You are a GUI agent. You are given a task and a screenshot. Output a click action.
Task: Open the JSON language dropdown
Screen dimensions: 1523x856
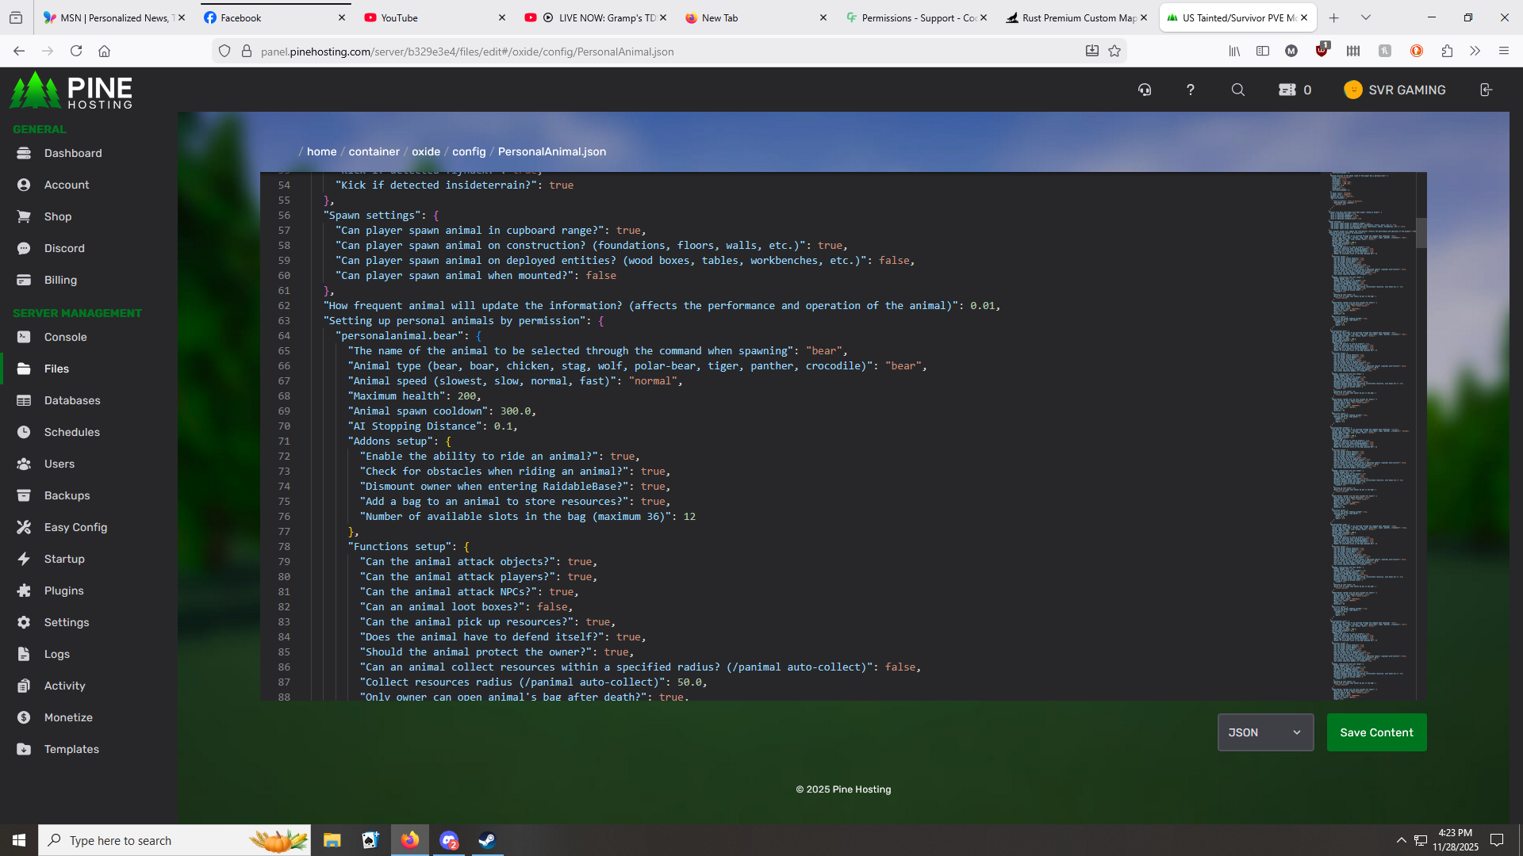1264,732
